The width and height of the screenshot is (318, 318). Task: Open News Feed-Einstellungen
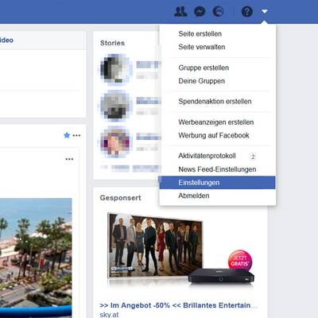(x=217, y=169)
